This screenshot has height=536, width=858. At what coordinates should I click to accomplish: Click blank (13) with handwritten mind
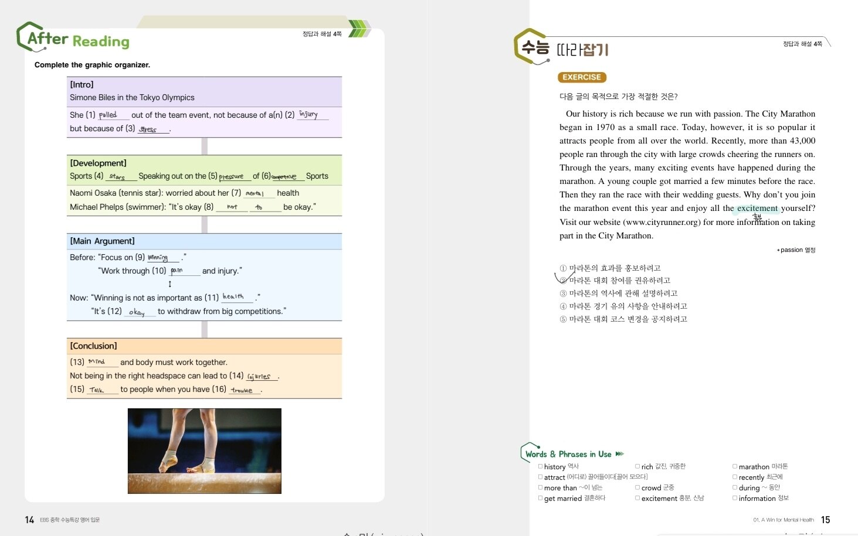pyautogui.click(x=102, y=363)
